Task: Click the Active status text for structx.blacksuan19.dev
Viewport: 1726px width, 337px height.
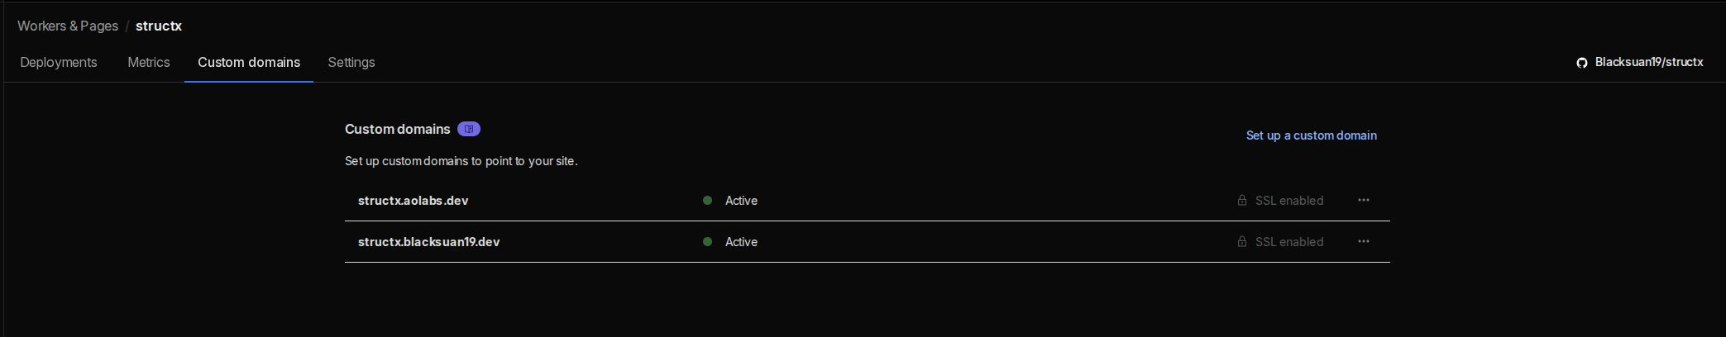Action: tap(741, 242)
